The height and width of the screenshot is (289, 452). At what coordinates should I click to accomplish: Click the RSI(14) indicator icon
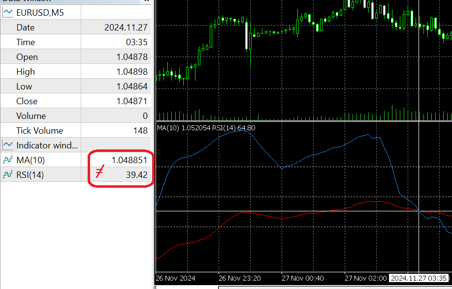click(x=8, y=174)
